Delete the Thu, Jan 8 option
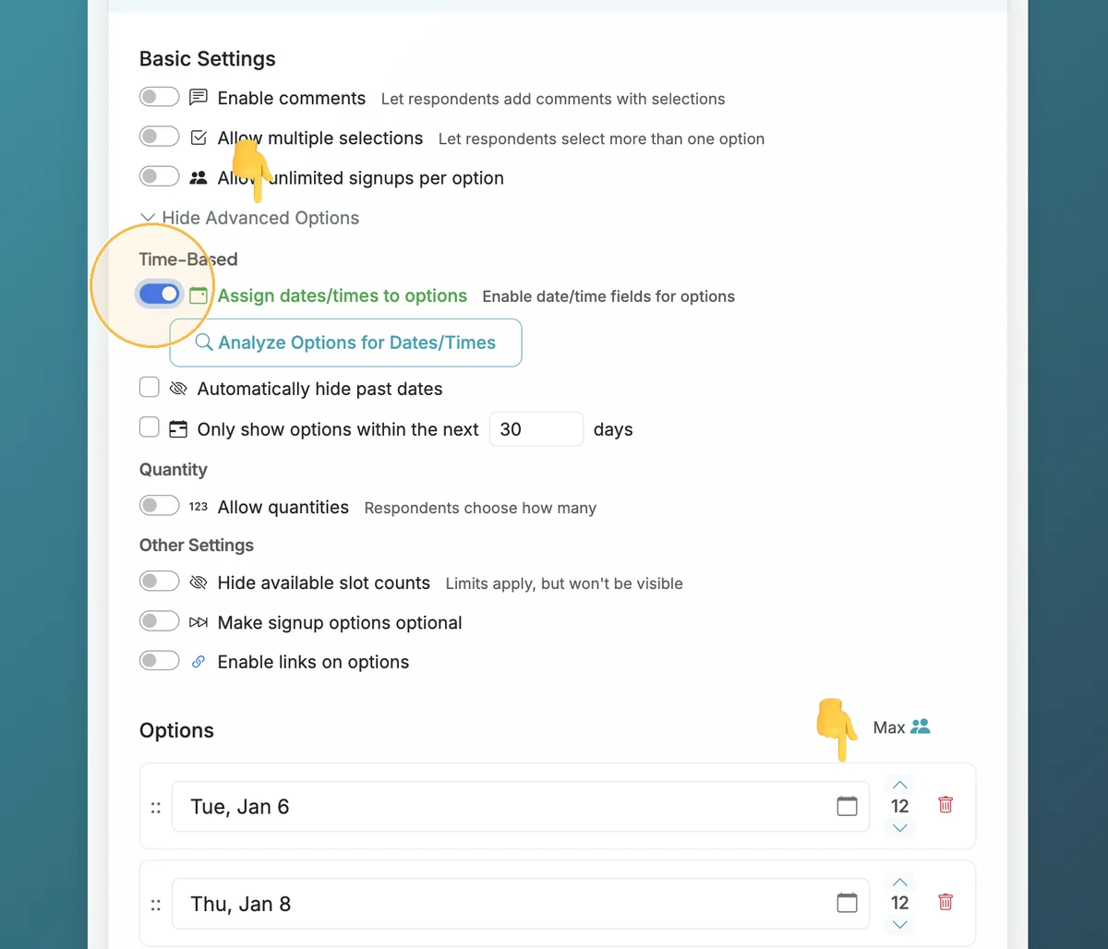The width and height of the screenshot is (1108, 949). 945,902
